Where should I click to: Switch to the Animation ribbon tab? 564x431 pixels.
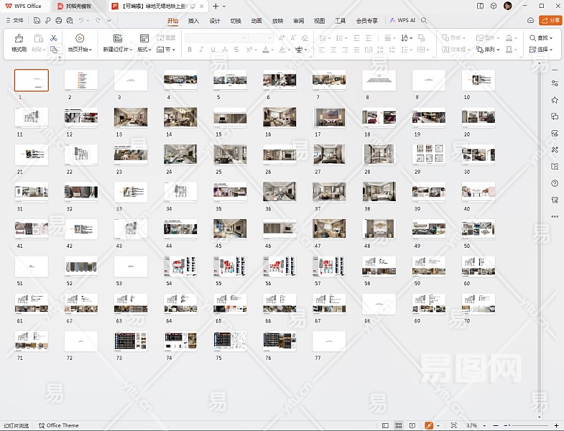(256, 21)
